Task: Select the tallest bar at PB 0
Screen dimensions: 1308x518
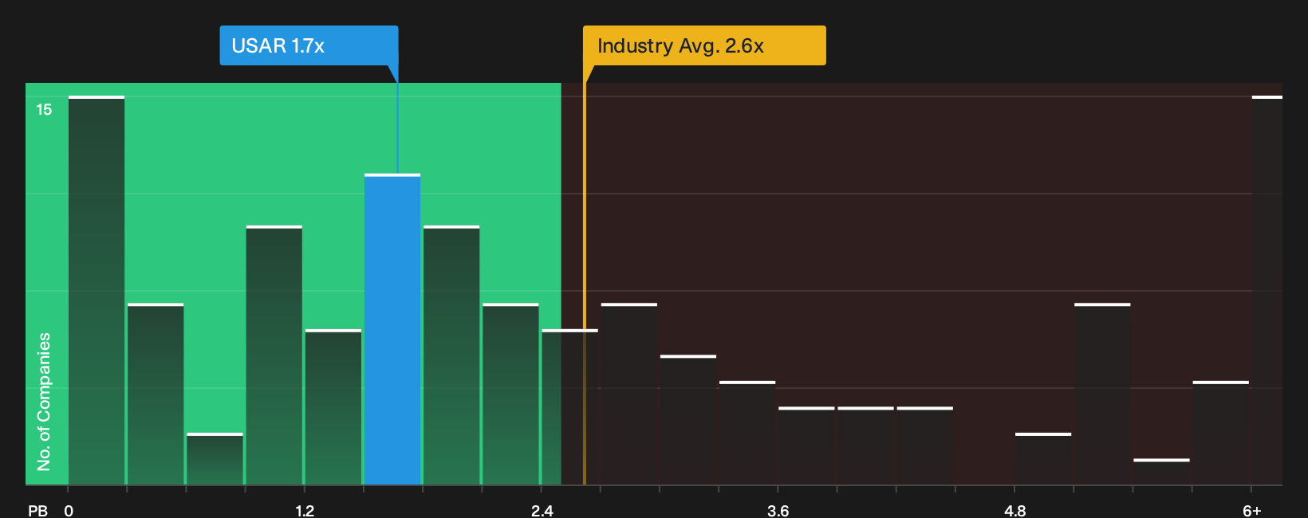Action: [97, 290]
